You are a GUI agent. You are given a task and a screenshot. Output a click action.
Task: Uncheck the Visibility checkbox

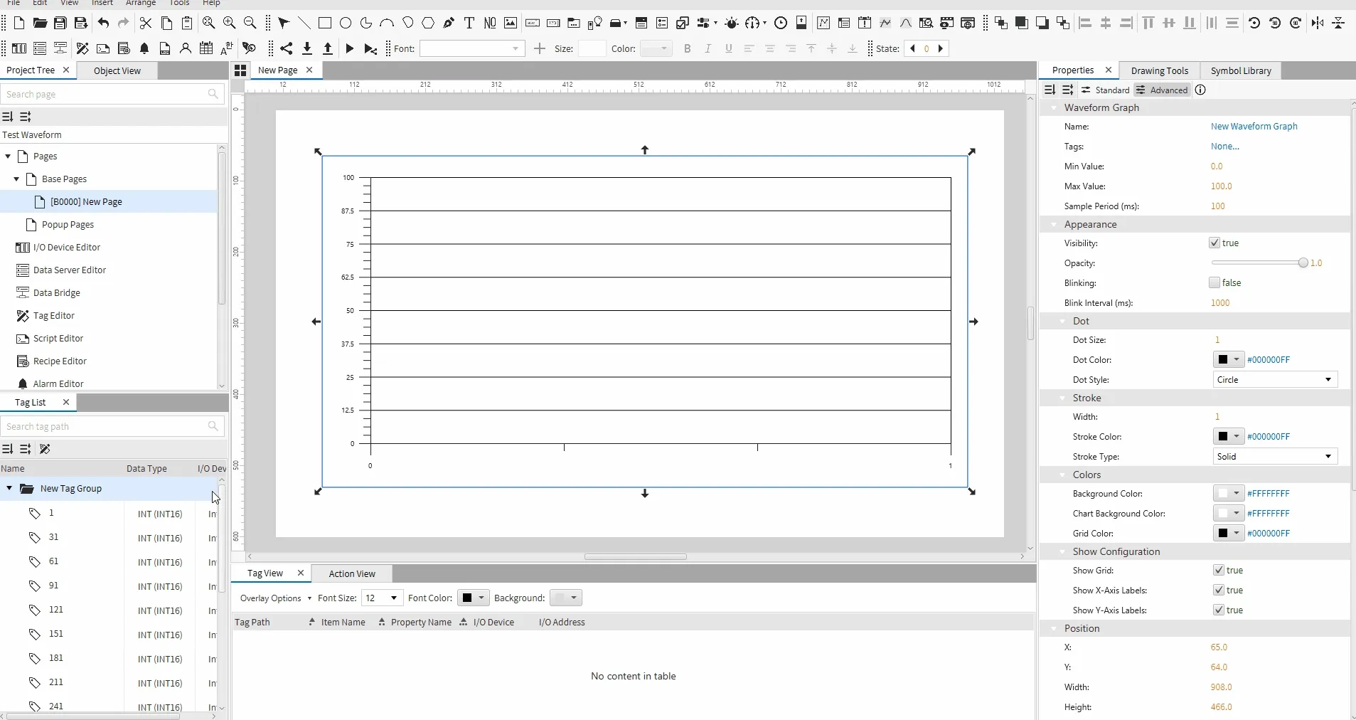1214,243
